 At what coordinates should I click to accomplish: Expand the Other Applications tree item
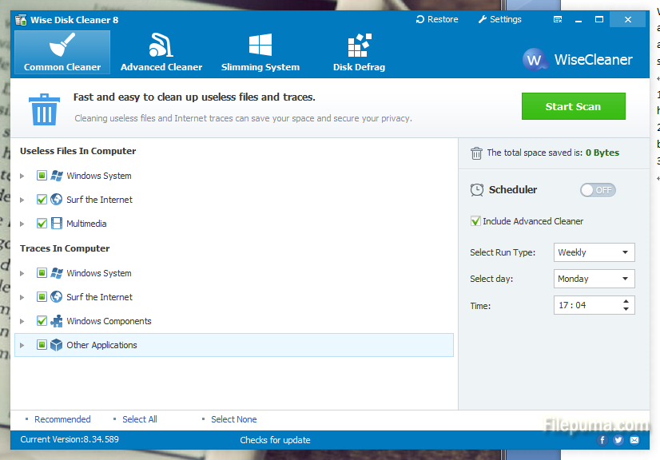[22, 346]
